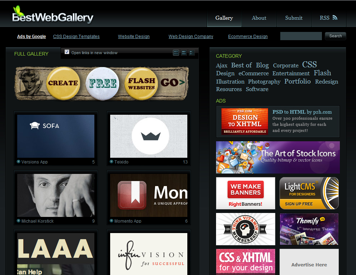Click the Advertise Here box
This screenshot has width=356, height=275.
(309, 262)
